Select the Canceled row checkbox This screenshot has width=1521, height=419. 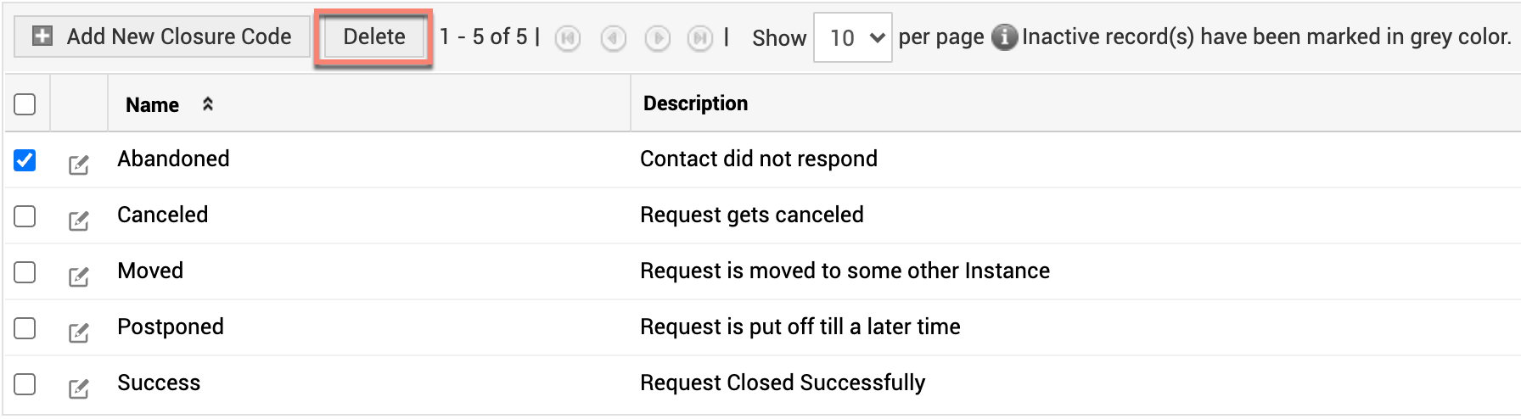[25, 215]
